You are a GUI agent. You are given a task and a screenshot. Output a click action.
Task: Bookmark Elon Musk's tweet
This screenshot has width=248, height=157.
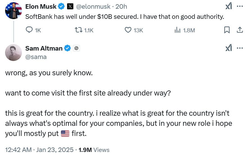pos(227,30)
